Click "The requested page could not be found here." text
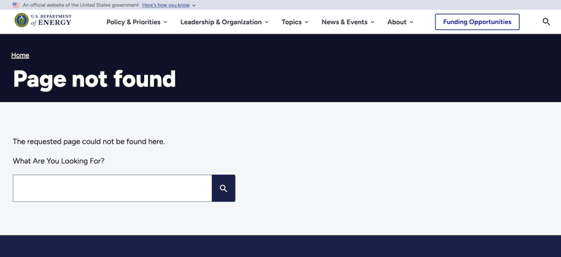Viewport: 561px width, 257px height. 89,142
